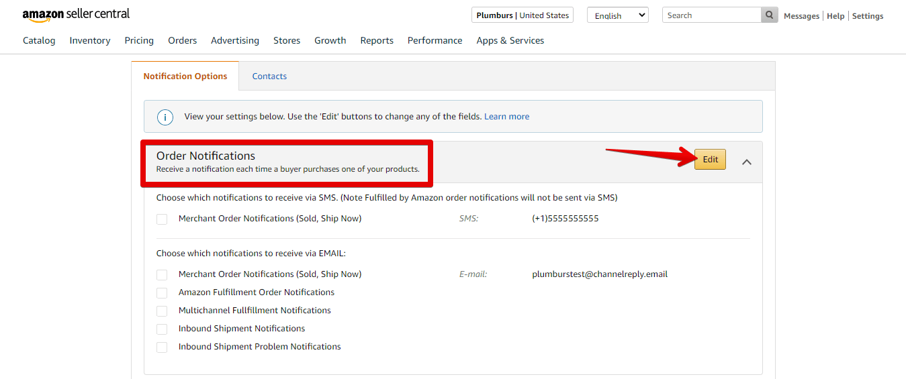
Task: Click the email plumburstest@channelreply.email
Action: [600, 274]
